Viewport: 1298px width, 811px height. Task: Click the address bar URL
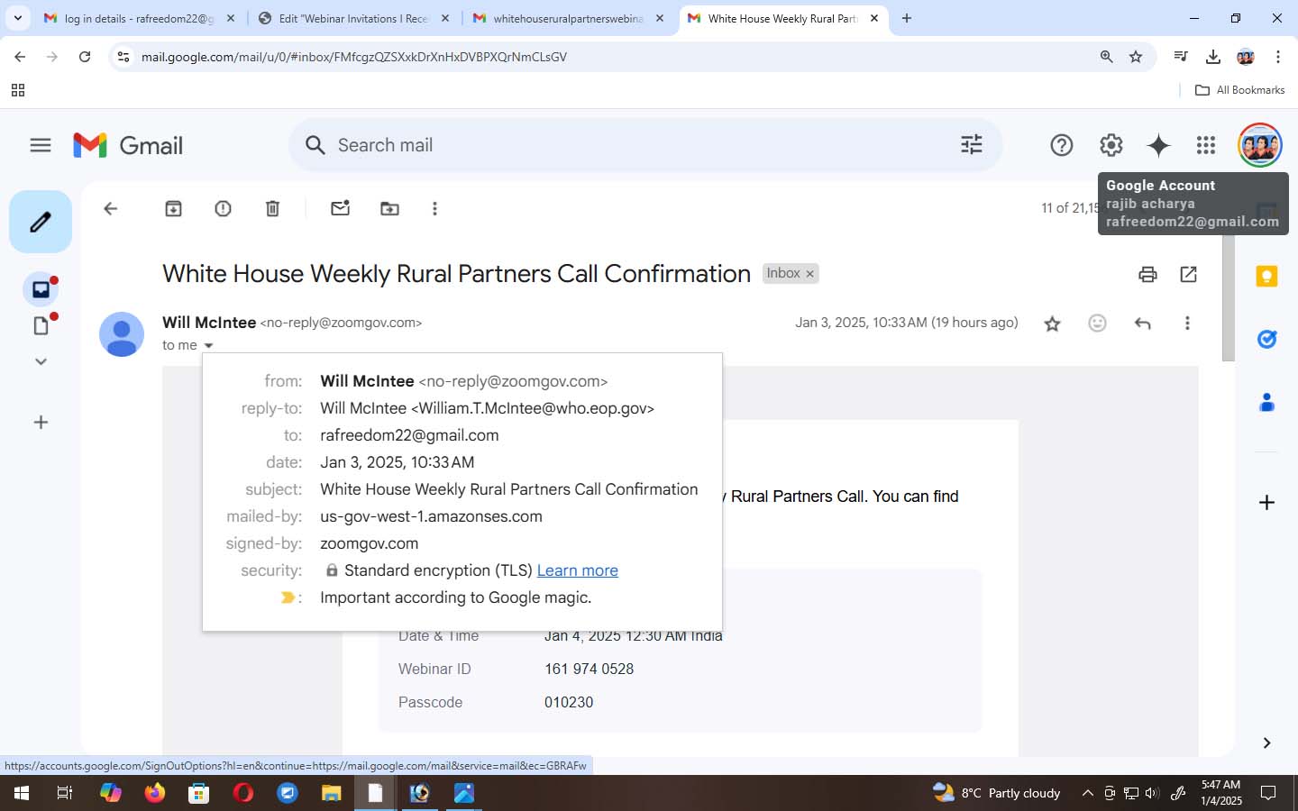tap(353, 57)
